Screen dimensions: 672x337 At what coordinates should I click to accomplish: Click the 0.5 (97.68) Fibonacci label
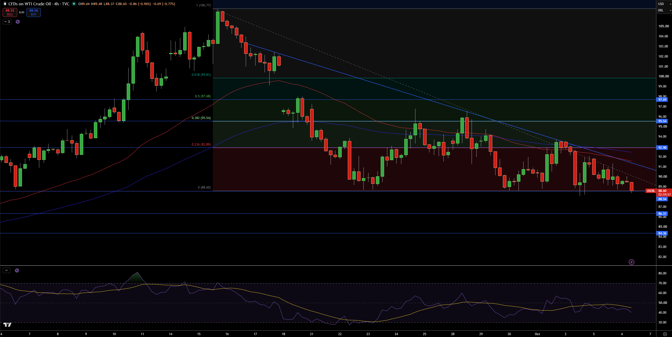[203, 96]
